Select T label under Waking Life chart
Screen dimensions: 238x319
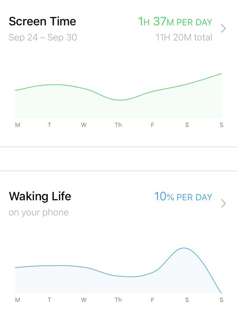pyautogui.click(x=49, y=300)
